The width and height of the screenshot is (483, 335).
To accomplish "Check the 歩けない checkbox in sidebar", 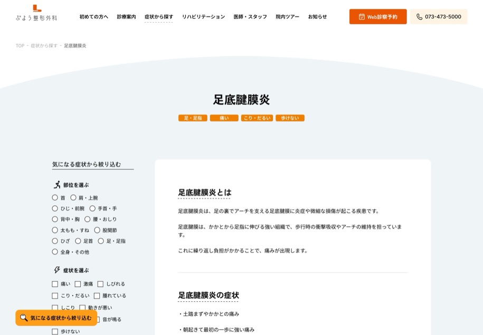I will tap(55, 331).
